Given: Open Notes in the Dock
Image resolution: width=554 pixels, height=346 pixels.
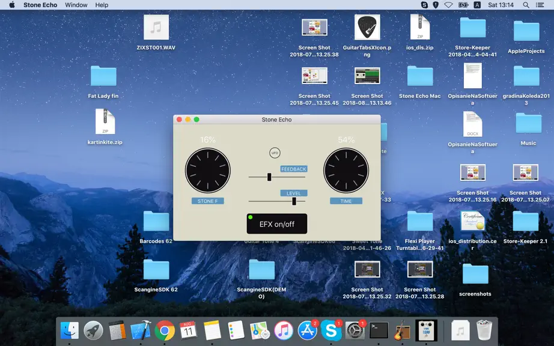Looking at the screenshot, I should pyautogui.click(x=212, y=331).
